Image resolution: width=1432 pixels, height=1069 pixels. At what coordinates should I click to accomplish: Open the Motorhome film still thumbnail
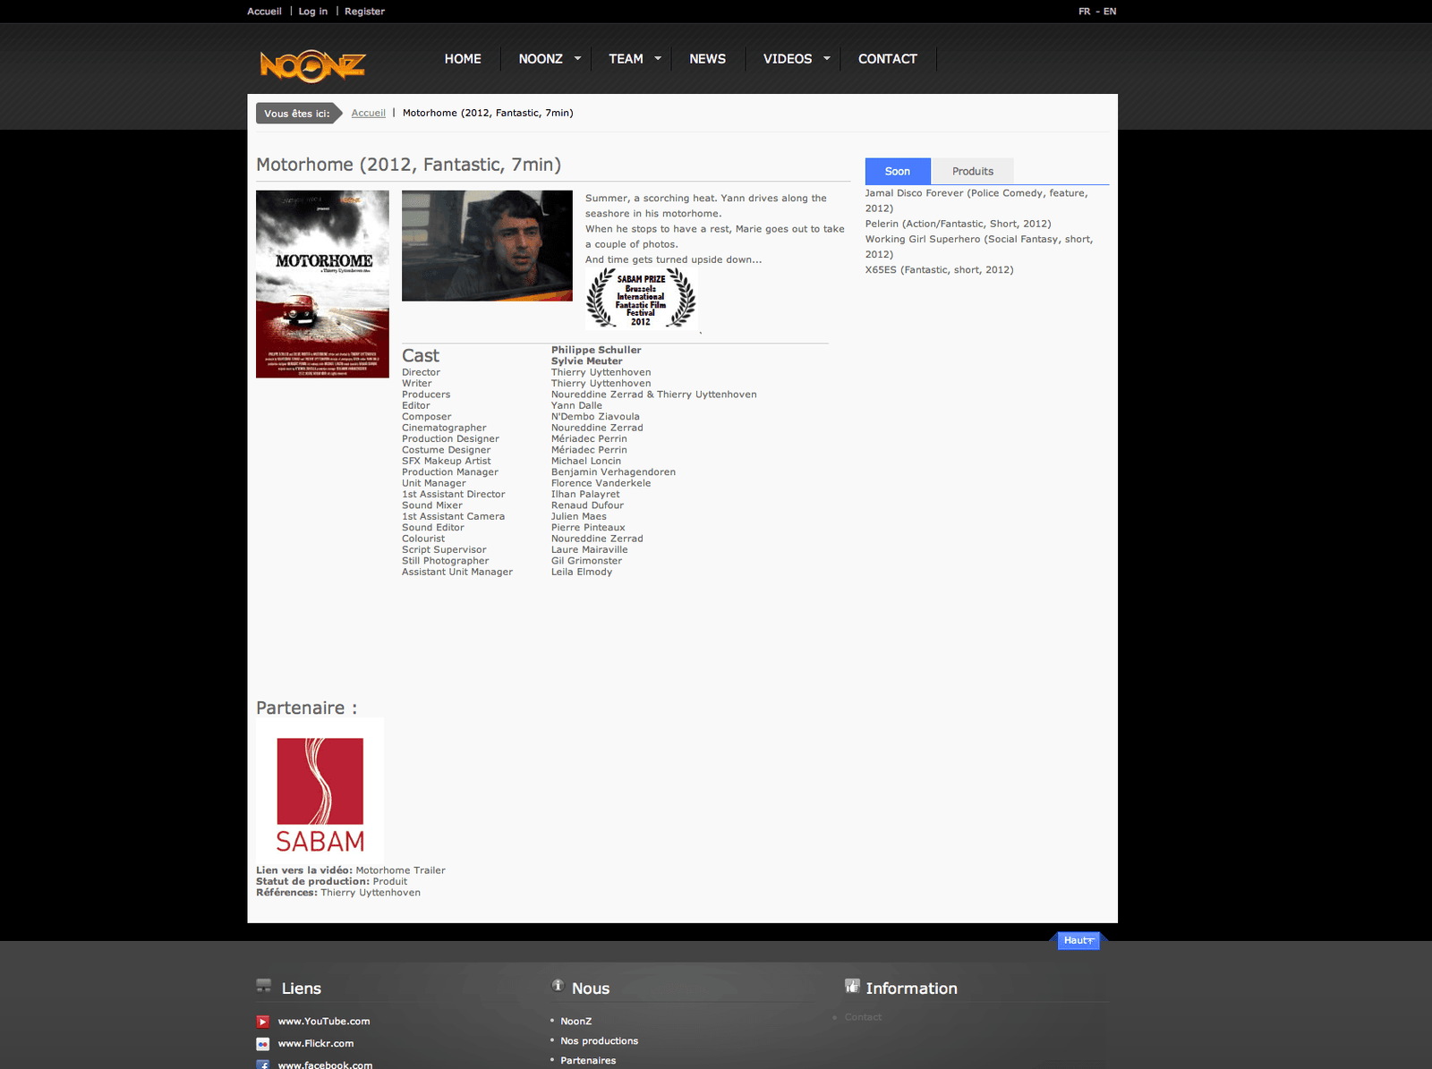coord(487,246)
